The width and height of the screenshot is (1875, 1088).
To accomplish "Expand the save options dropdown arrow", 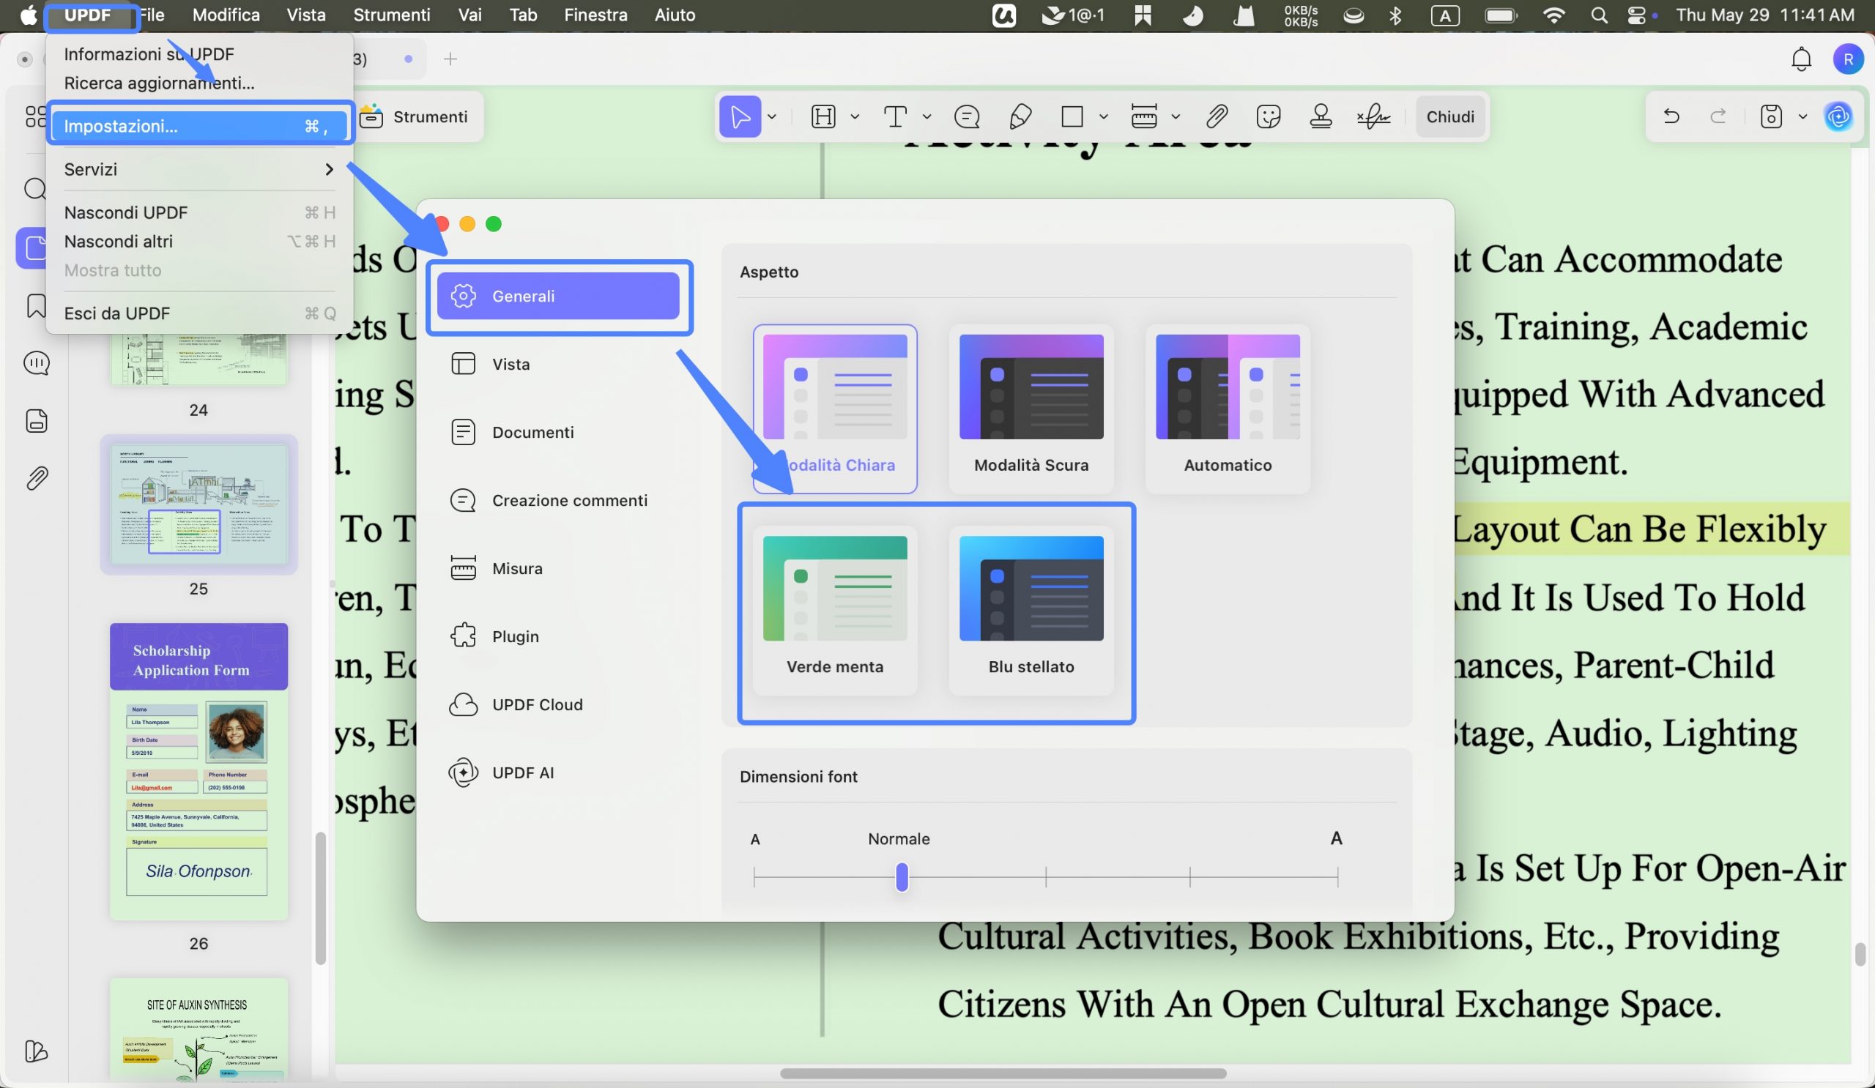I will coord(1802,116).
